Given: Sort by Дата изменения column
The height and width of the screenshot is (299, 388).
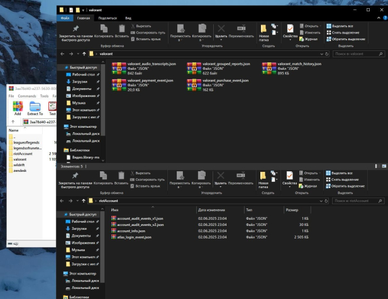Looking at the screenshot, I should point(211,210).
